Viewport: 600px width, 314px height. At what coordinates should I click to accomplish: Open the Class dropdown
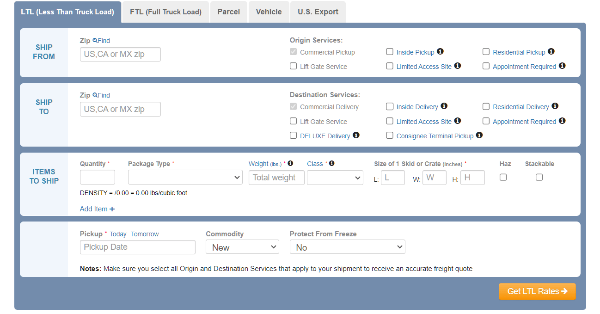tap(335, 177)
